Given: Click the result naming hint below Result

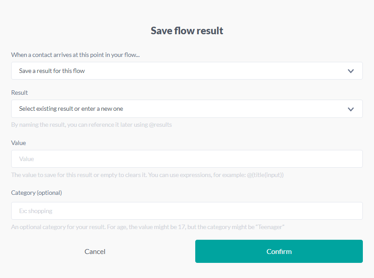Looking at the screenshot, I should coord(91,125).
